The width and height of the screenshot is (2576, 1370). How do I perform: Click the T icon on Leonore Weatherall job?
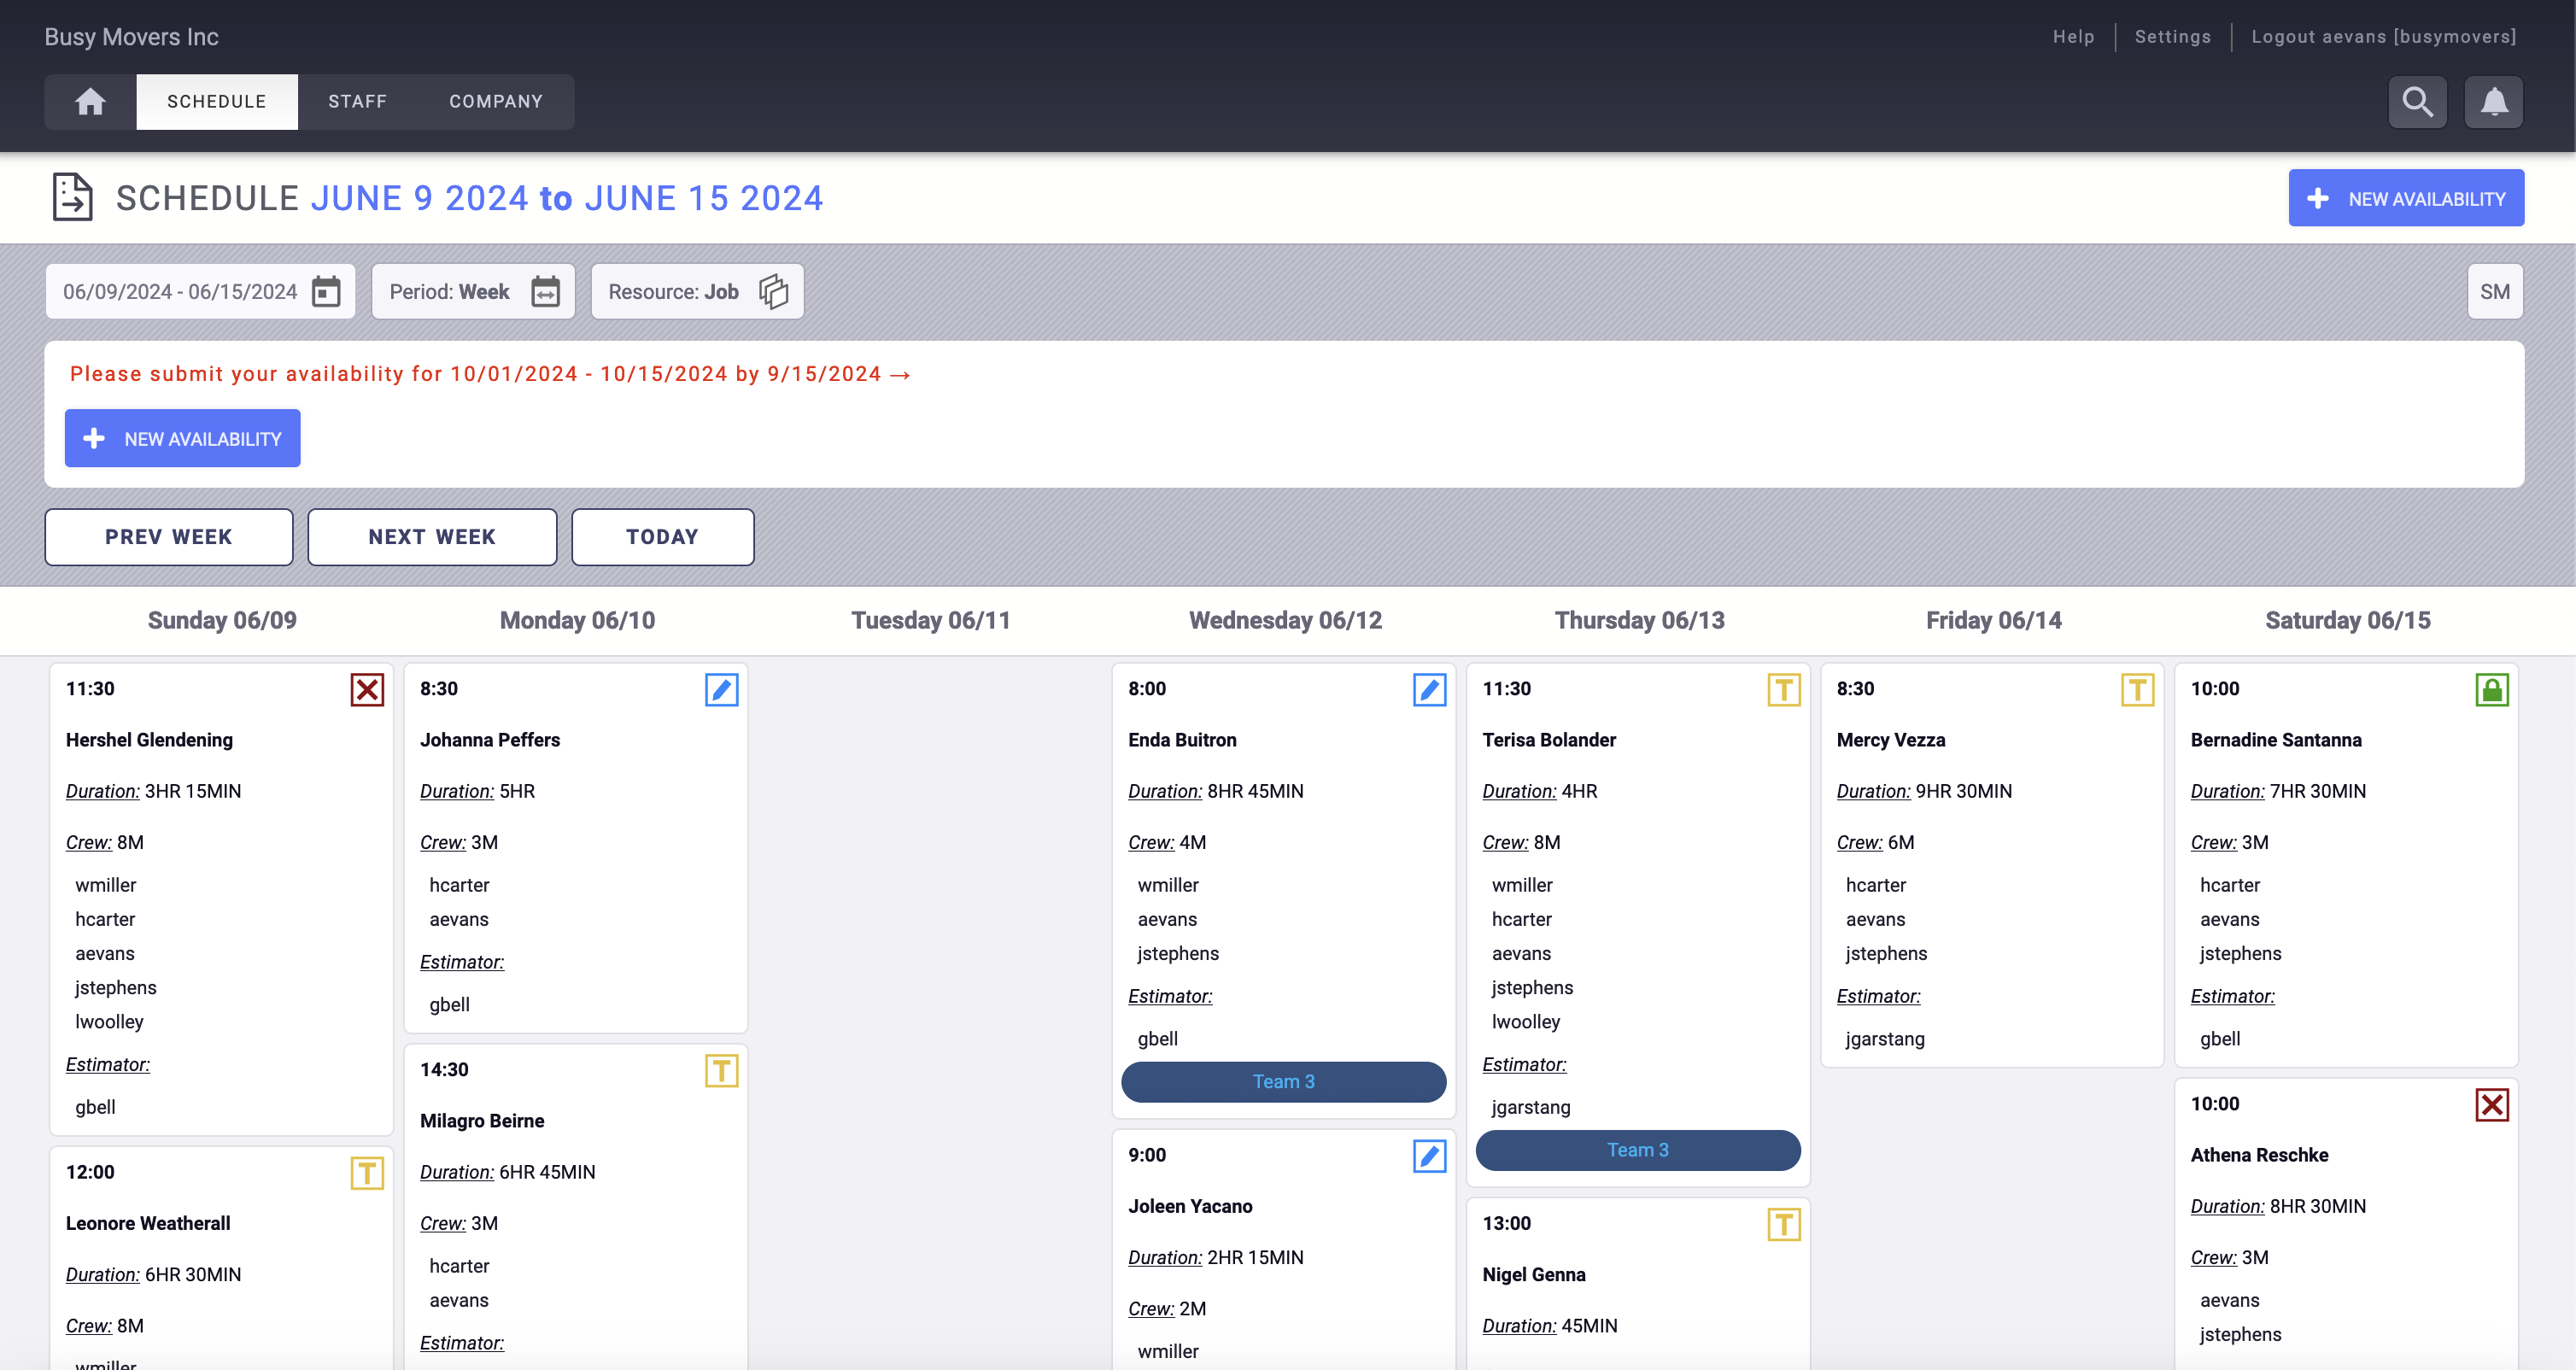(367, 1172)
